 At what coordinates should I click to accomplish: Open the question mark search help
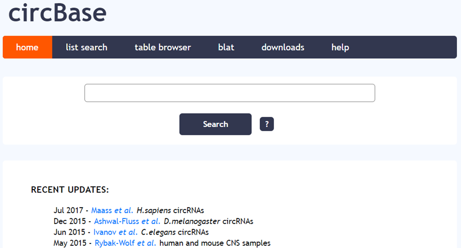267,124
